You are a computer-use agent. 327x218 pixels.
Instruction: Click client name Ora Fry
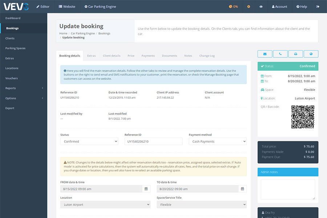270,213
